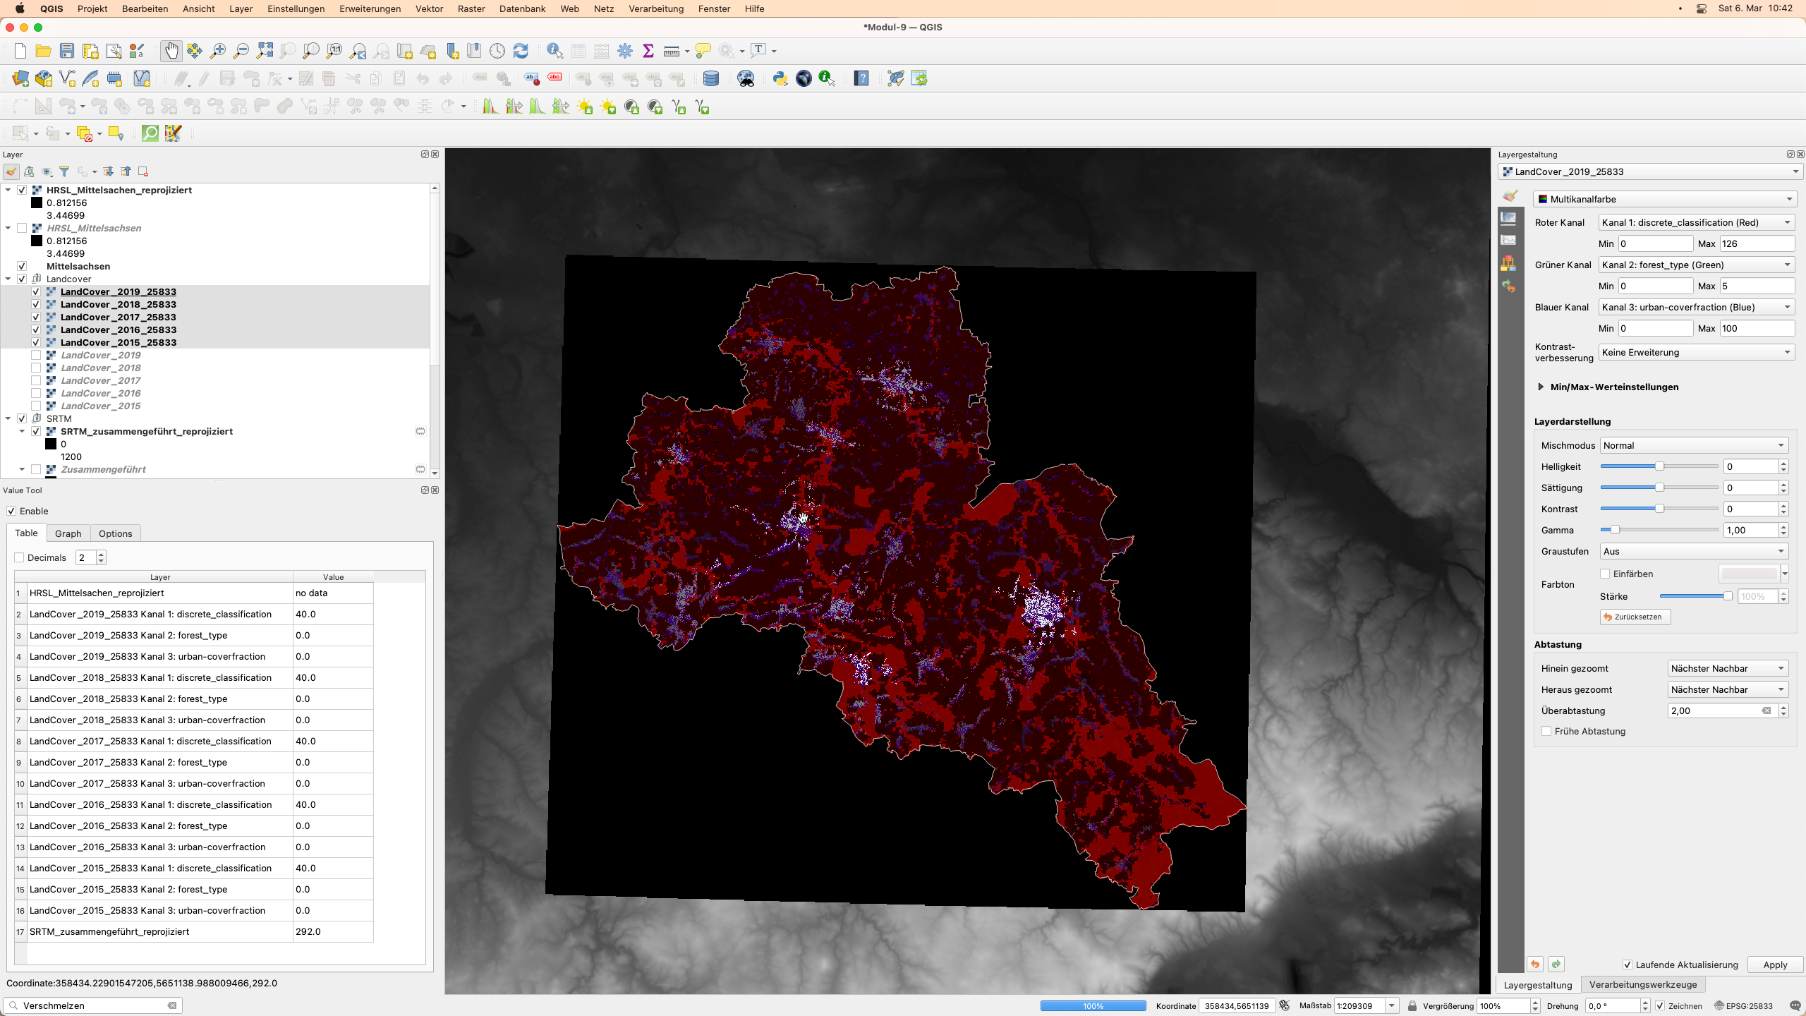Viewport: 1806px width, 1016px height.
Task: Open the Help contents book icon
Action: tap(861, 78)
